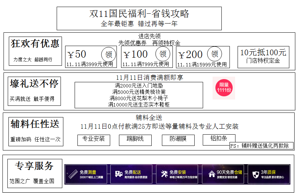Click the 防潮膜 box

[x=178, y=140]
